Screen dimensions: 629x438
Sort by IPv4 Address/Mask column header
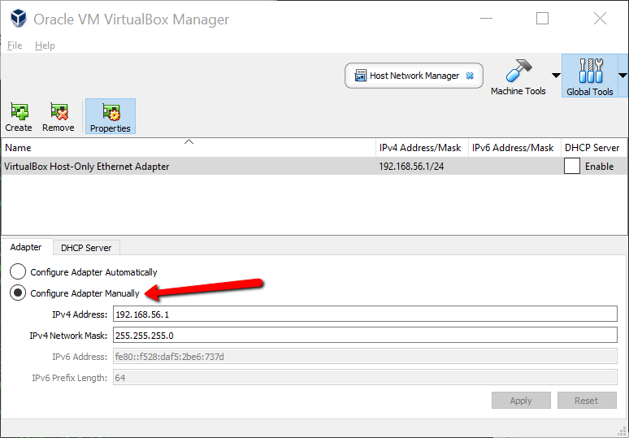[422, 148]
